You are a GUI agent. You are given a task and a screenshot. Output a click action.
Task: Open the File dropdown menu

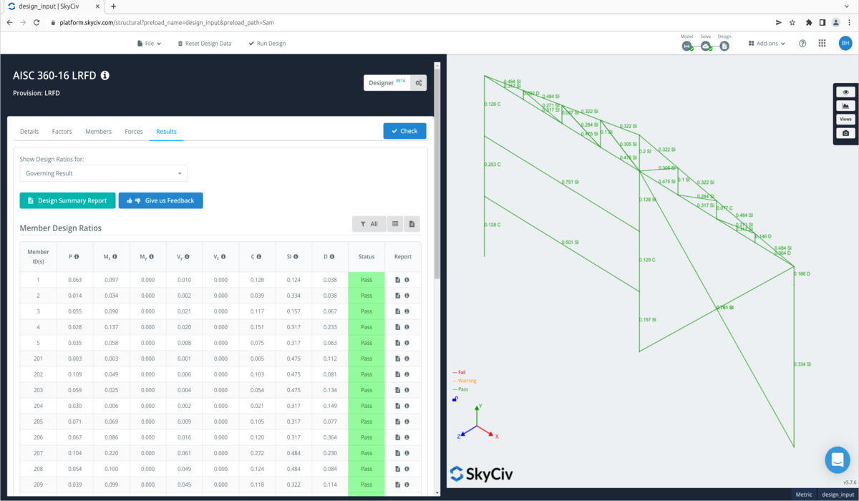tap(149, 44)
